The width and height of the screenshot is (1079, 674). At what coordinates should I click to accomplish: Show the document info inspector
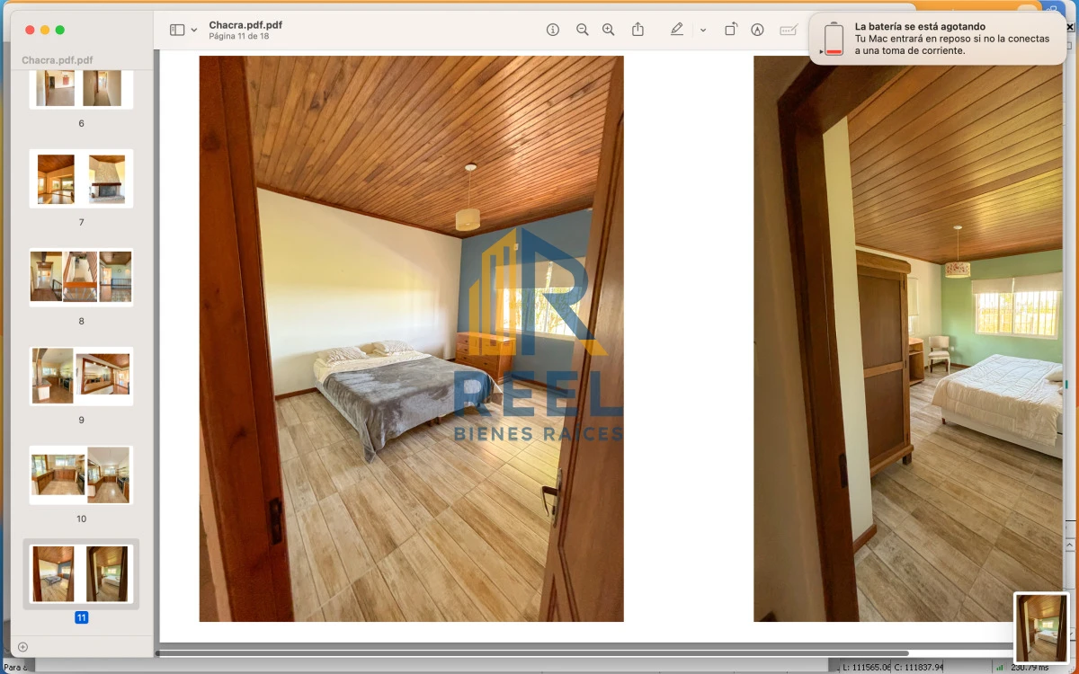(x=551, y=30)
